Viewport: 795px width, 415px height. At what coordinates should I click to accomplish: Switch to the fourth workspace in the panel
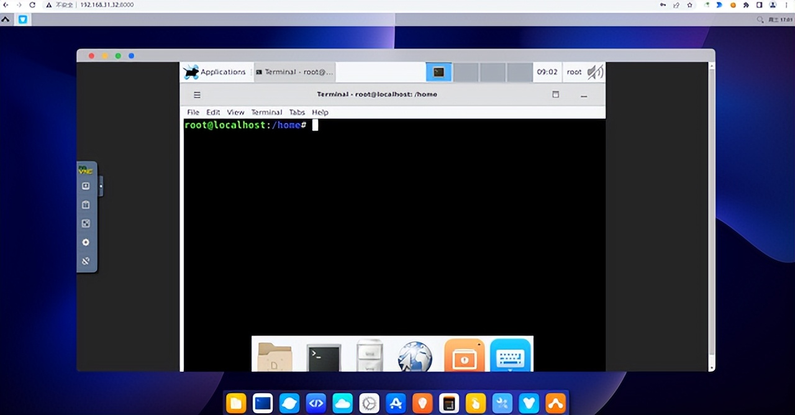[520, 72]
